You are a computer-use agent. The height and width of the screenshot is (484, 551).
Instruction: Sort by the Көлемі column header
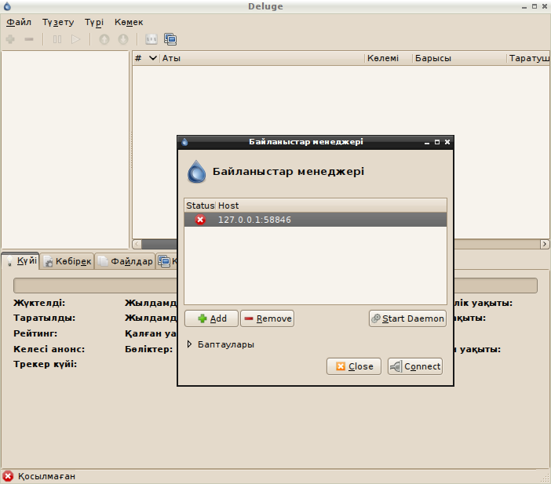(389, 58)
